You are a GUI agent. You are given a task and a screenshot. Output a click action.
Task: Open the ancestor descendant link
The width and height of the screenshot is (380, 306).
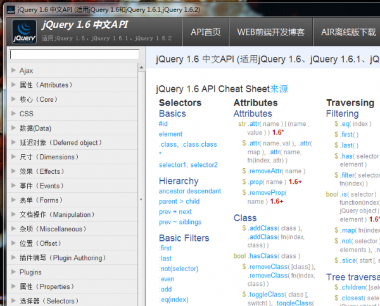coord(190,191)
